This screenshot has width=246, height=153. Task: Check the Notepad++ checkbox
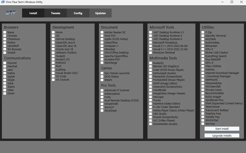coord(102,46)
